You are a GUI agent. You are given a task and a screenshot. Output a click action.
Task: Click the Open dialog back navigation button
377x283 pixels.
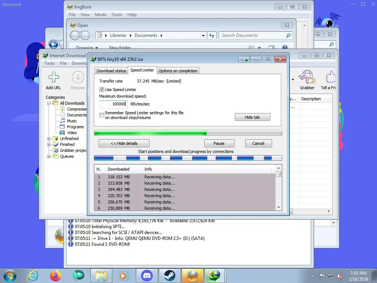pos(75,36)
